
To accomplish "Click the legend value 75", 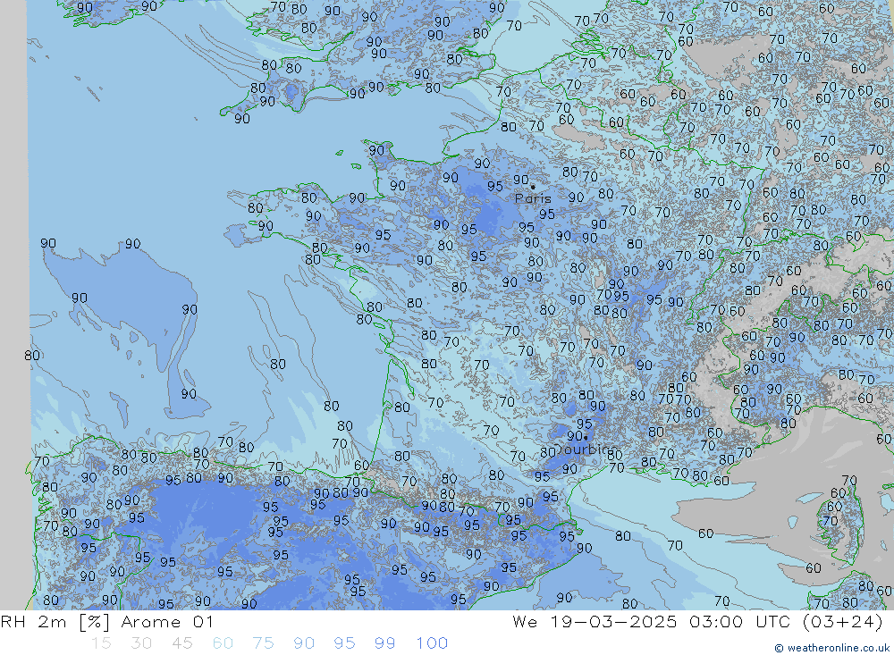I will pyautogui.click(x=264, y=643).
